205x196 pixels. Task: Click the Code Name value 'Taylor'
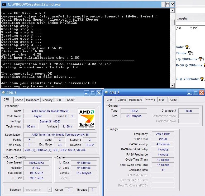38,116
